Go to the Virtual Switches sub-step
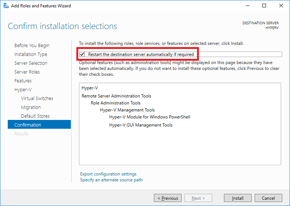 tap(37, 98)
